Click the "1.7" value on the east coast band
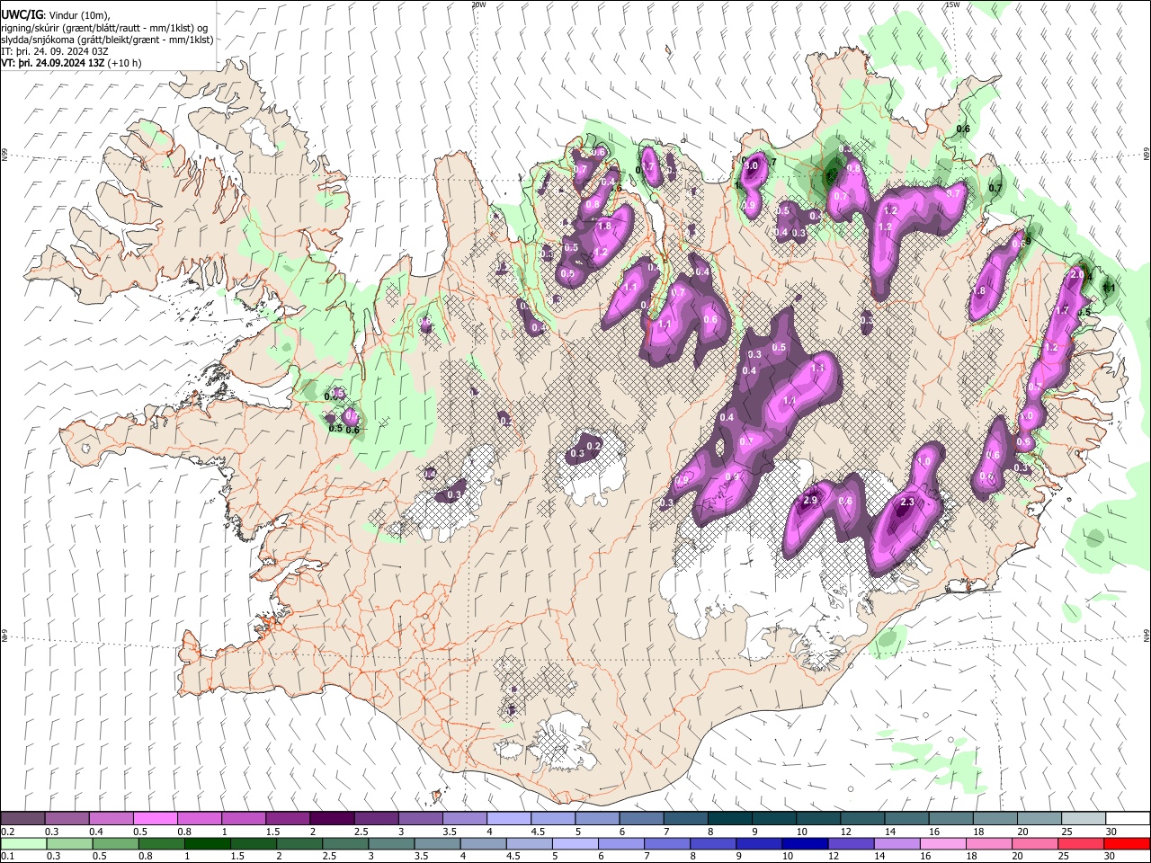Screen dimensions: 1151x863 click(x=1062, y=310)
